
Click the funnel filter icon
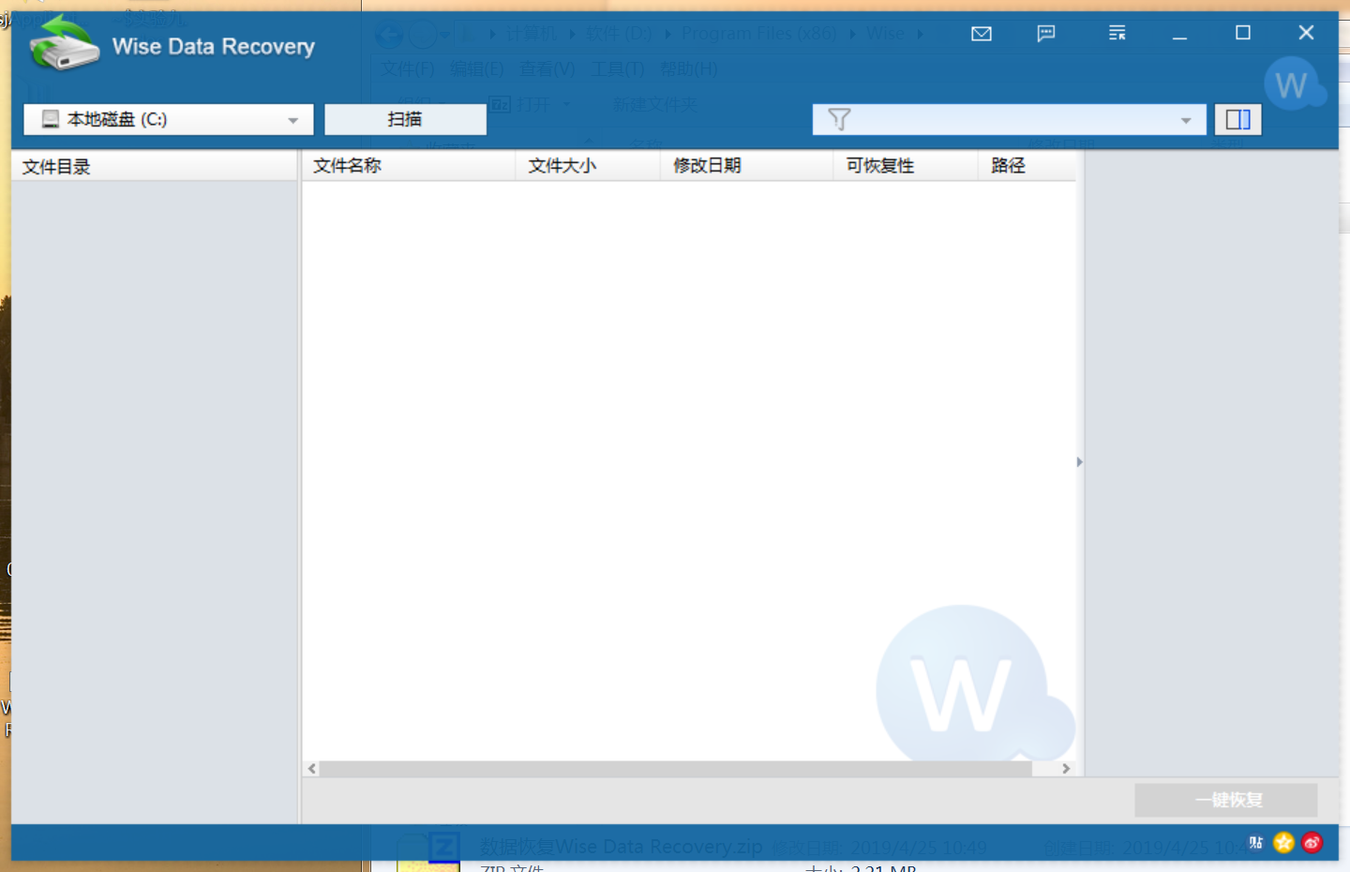point(839,119)
